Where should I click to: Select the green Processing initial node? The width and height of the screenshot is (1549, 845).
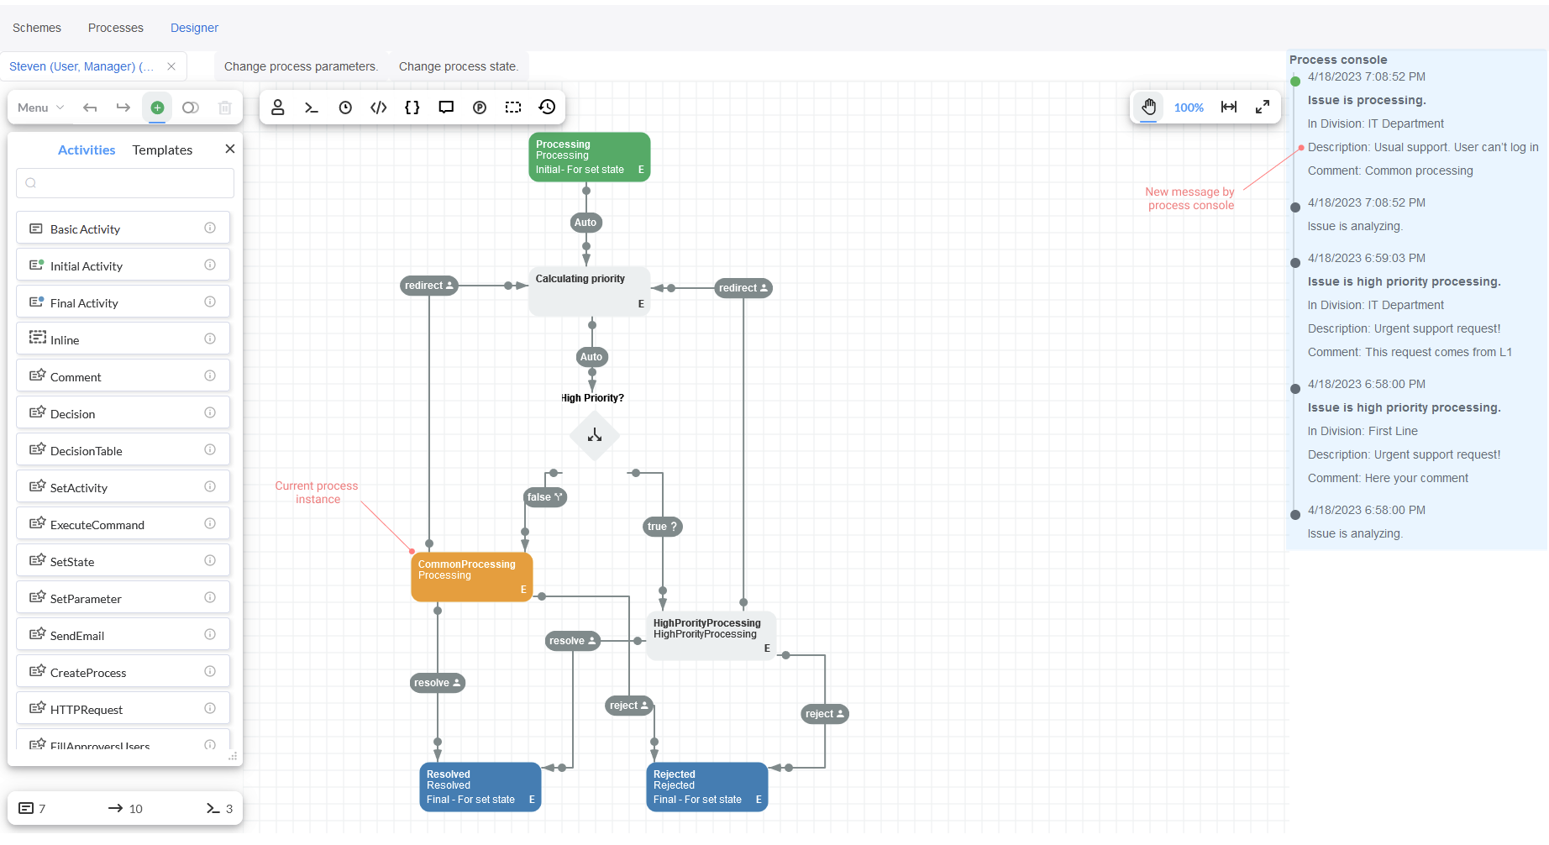coord(590,157)
